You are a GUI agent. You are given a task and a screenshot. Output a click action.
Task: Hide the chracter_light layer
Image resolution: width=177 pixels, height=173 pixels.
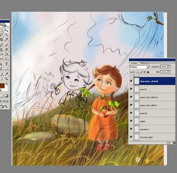[131, 137]
